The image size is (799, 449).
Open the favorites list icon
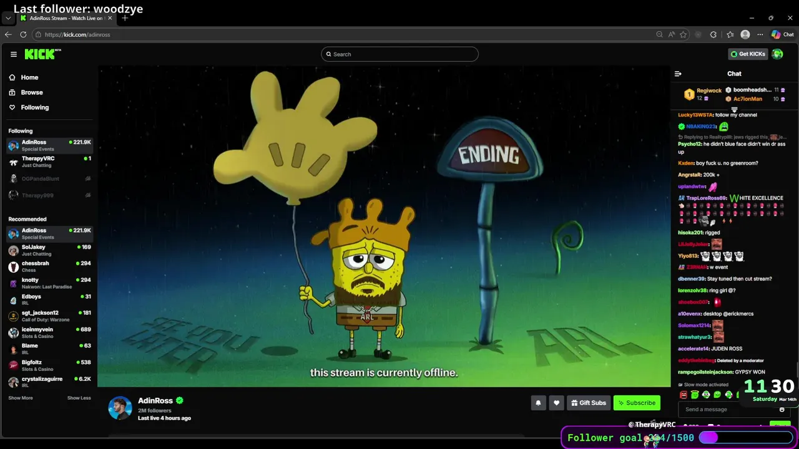730,34
